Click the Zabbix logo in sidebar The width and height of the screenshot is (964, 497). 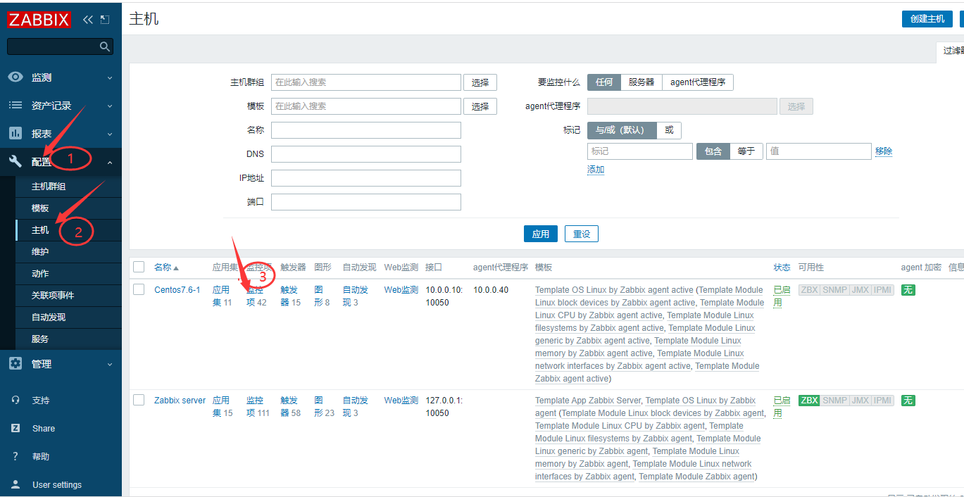click(x=39, y=19)
